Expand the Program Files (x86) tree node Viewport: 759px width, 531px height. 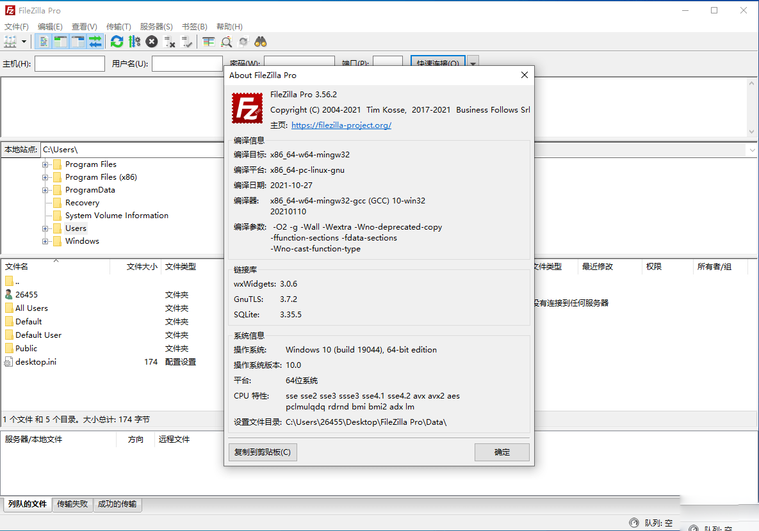tap(45, 177)
